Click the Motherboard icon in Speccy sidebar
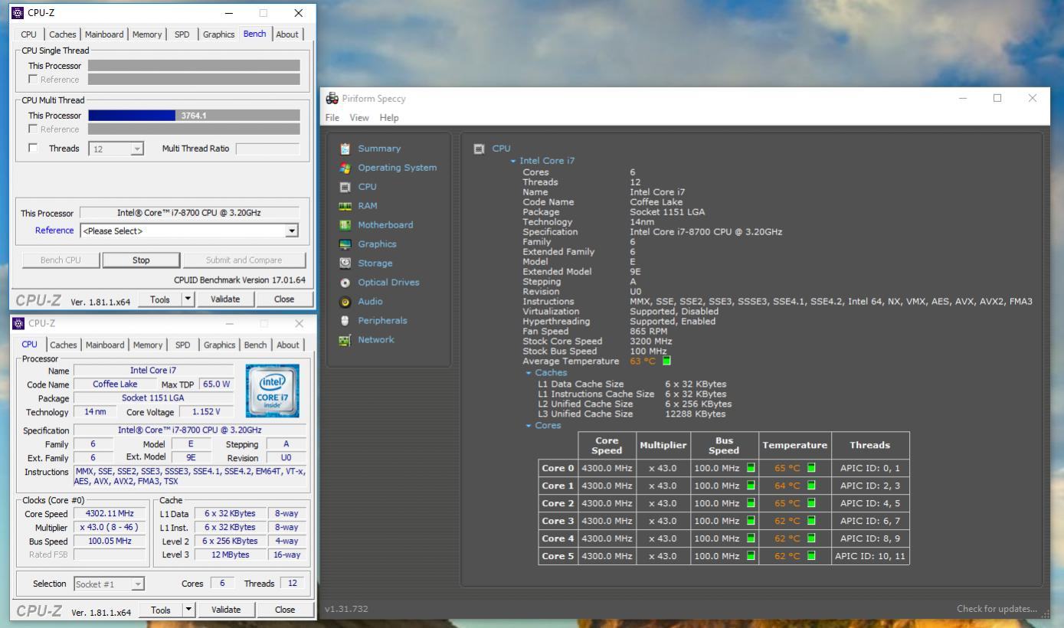1064x628 pixels. 345,225
